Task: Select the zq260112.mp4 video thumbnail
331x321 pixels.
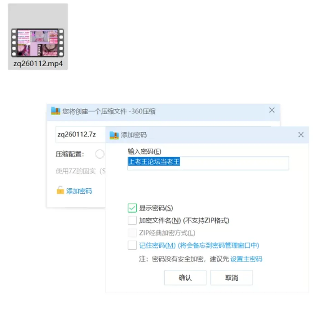Action: 38,43
